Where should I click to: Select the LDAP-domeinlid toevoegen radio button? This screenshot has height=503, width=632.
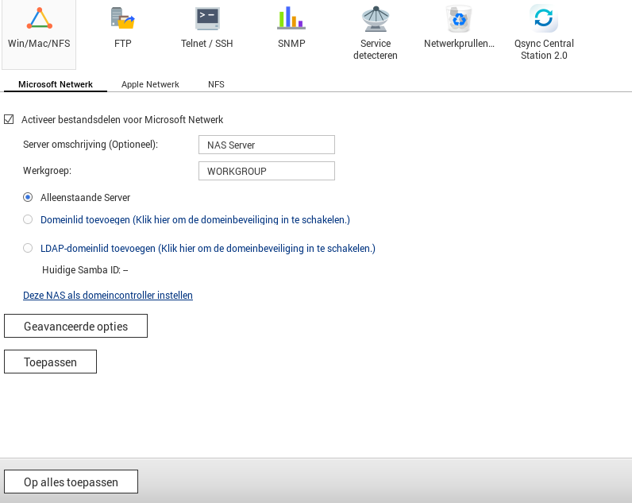(x=28, y=248)
